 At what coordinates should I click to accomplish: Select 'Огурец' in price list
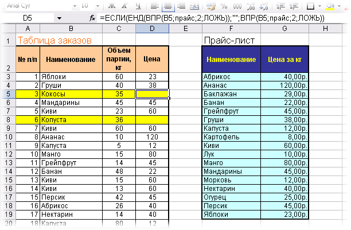[x=231, y=197]
